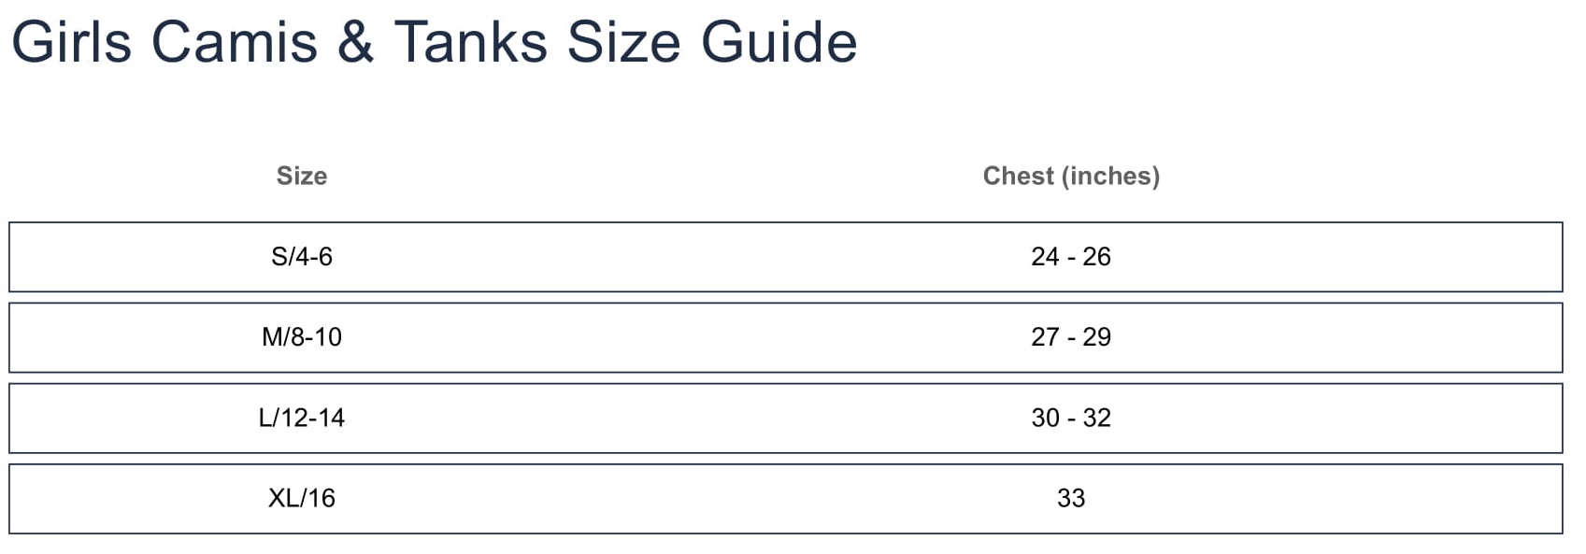Click the chest value 33 for XL/16
This screenshot has width=1586, height=554.
click(1071, 498)
